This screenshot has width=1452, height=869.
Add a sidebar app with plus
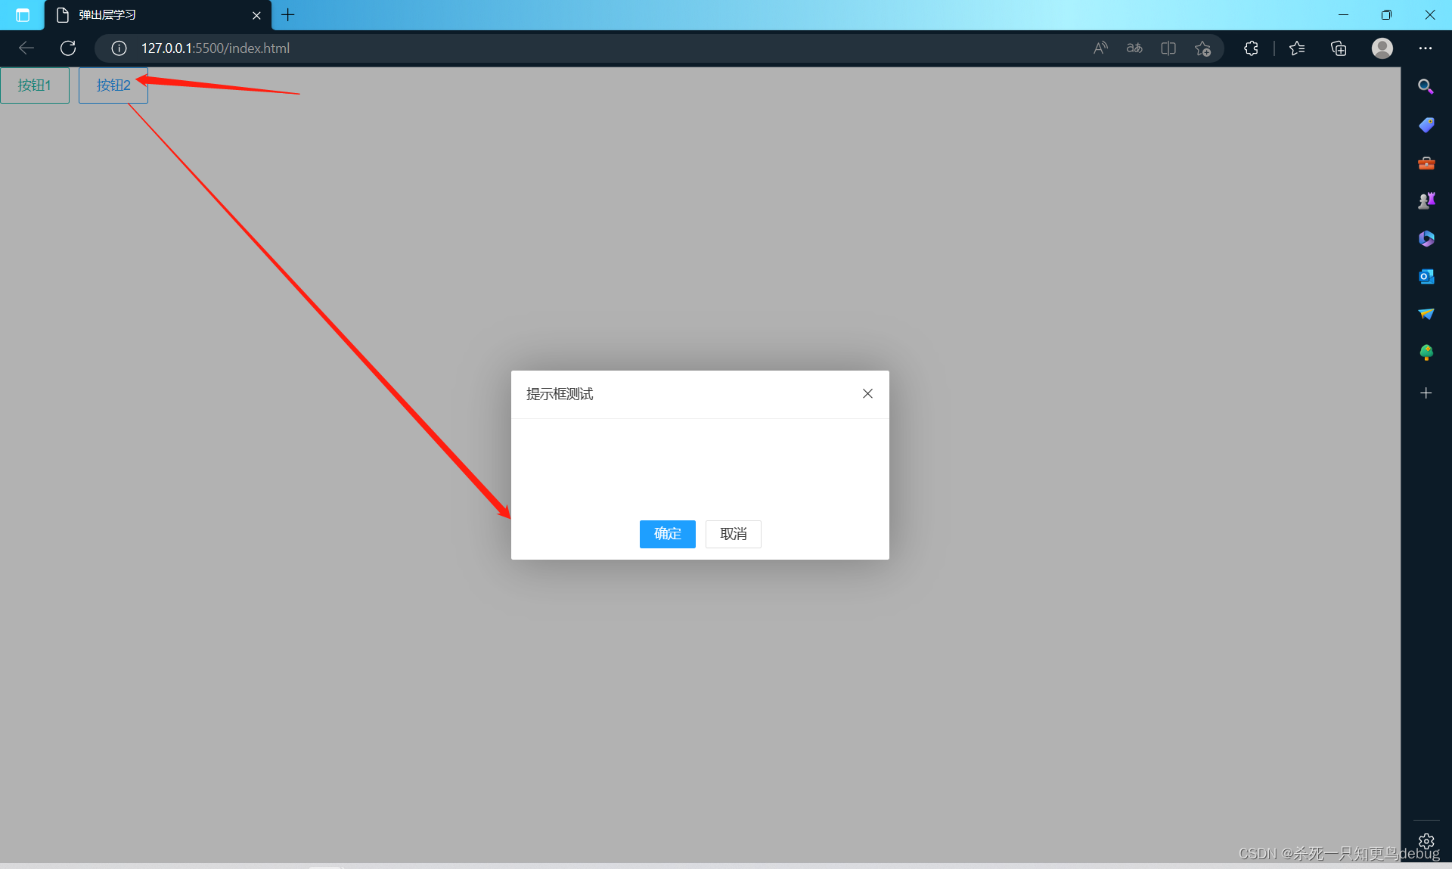coord(1426,393)
